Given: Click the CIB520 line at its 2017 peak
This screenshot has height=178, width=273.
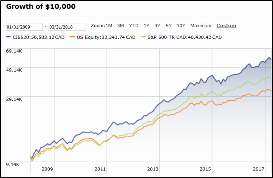Looking at the screenshot, I should (x=269, y=57).
